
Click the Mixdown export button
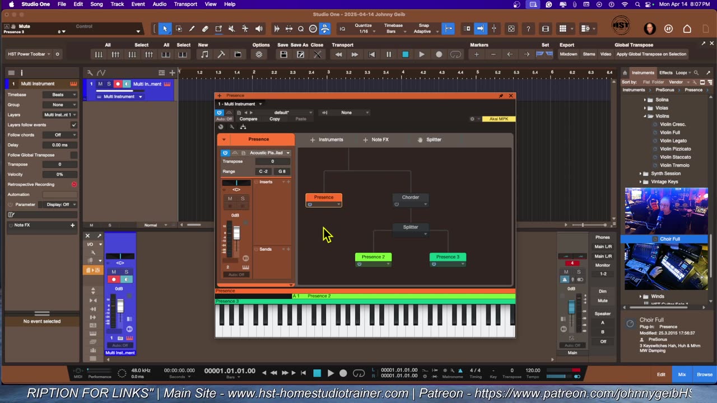coord(569,54)
